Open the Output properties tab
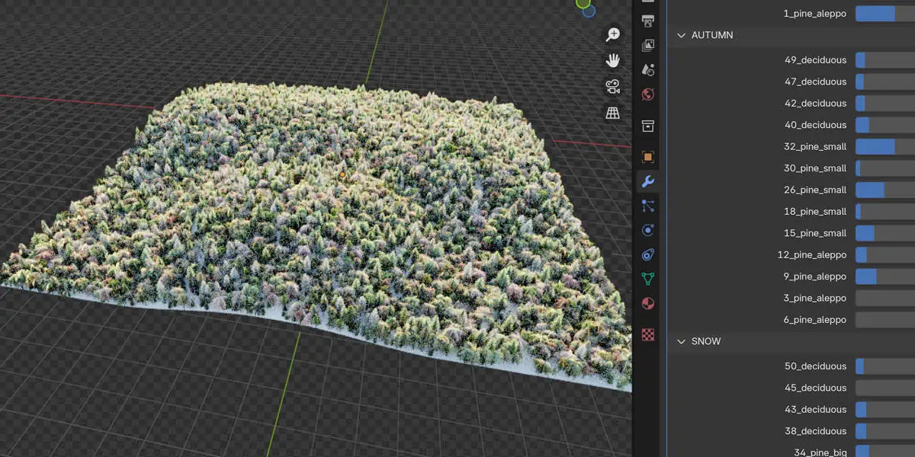915x457 pixels. (x=648, y=21)
